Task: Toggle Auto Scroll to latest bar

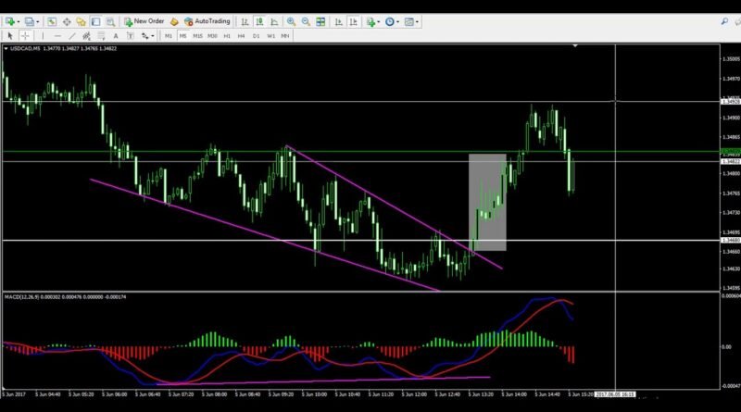Action: point(338,21)
